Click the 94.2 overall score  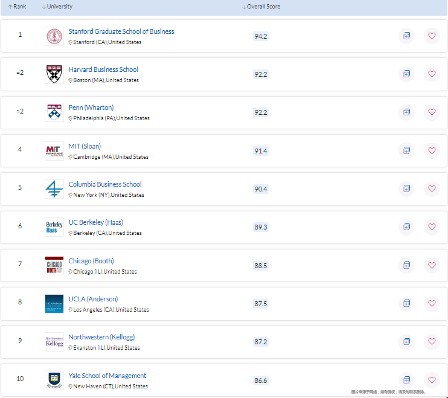point(261,36)
